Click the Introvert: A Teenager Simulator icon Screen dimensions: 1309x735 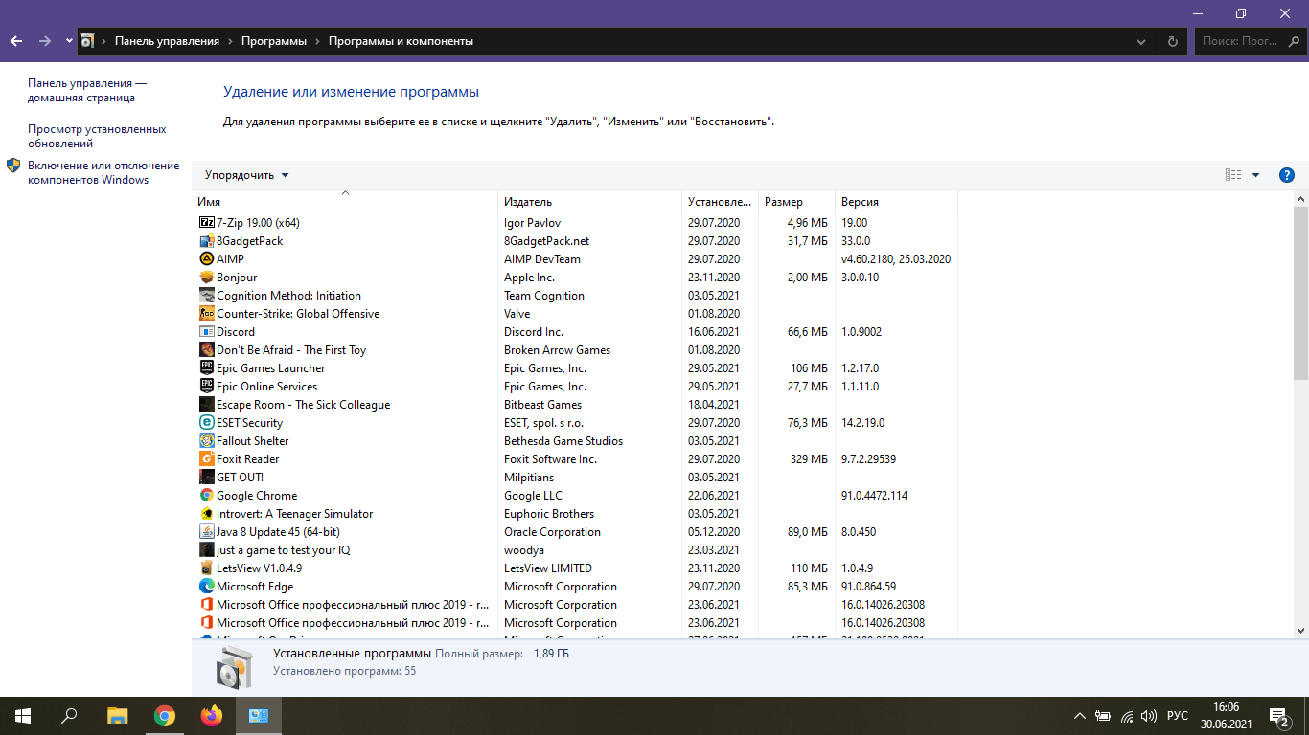pyautogui.click(x=206, y=513)
